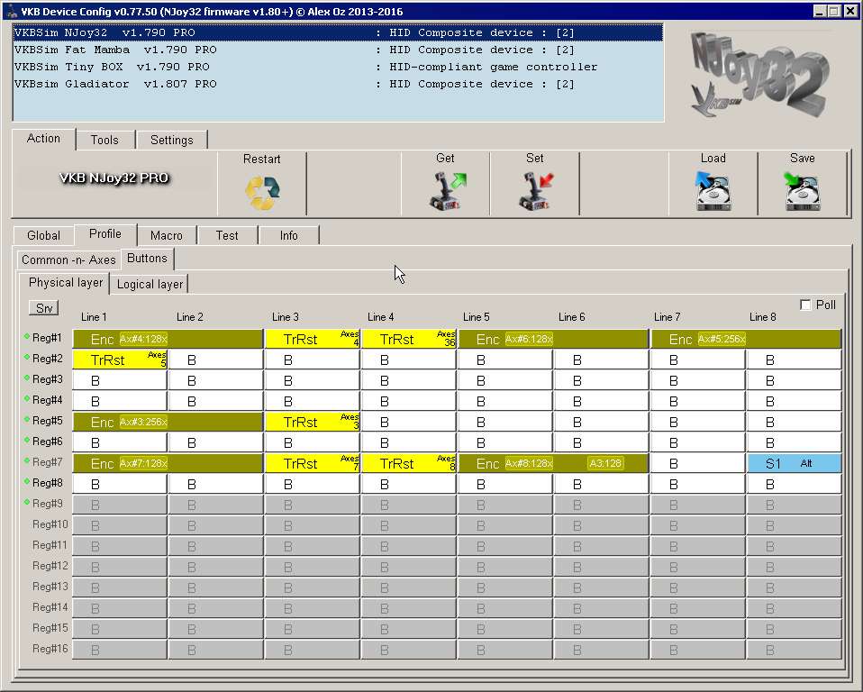Select VKBSim NJoy32 v1.790 PRO device
This screenshot has height=692, width=863.
338,32
